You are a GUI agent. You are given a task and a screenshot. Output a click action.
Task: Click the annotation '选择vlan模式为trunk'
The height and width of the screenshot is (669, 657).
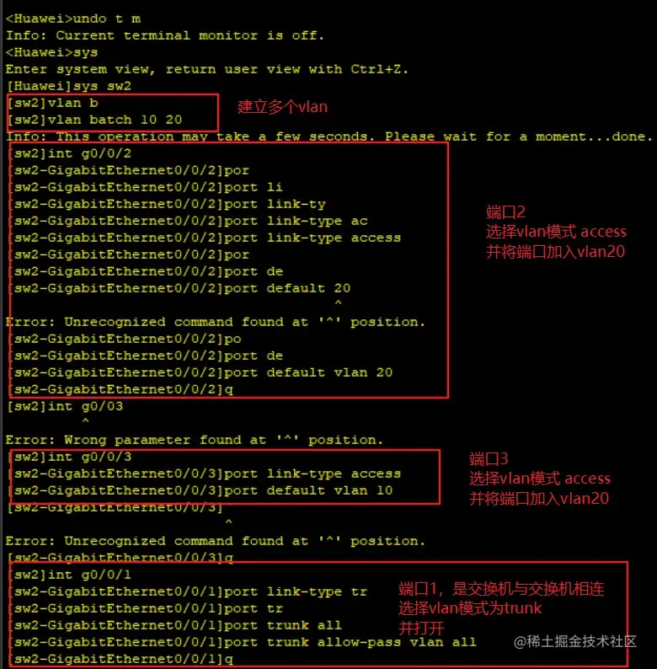pyautogui.click(x=470, y=608)
